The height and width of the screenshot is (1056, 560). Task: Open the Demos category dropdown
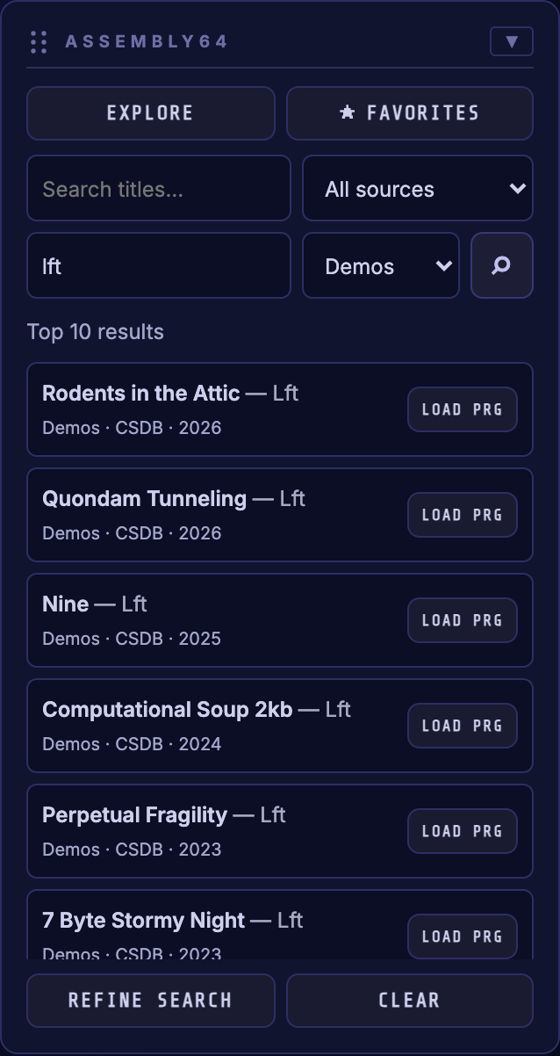(381, 265)
